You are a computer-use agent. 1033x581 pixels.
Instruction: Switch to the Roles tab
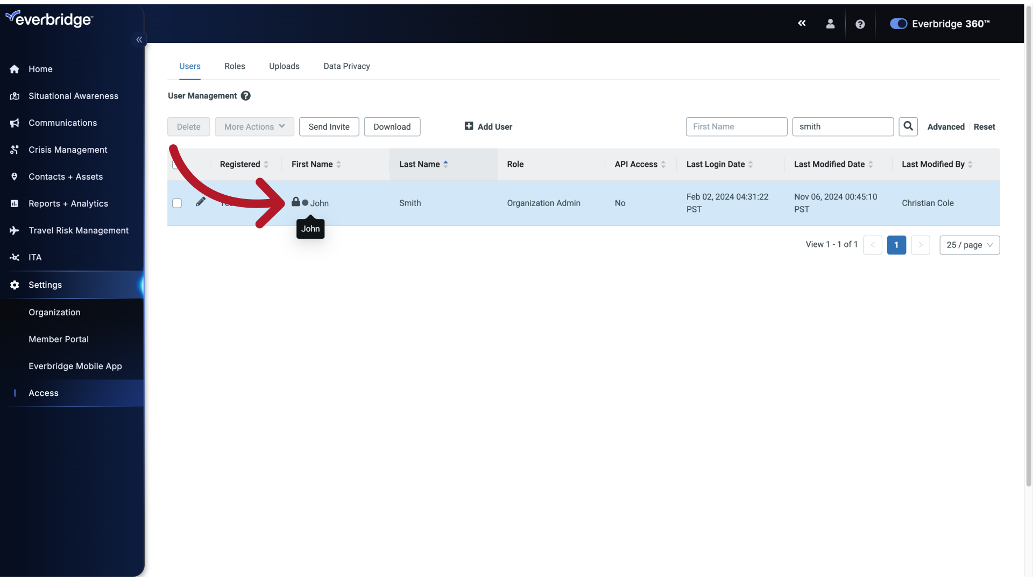(x=235, y=66)
